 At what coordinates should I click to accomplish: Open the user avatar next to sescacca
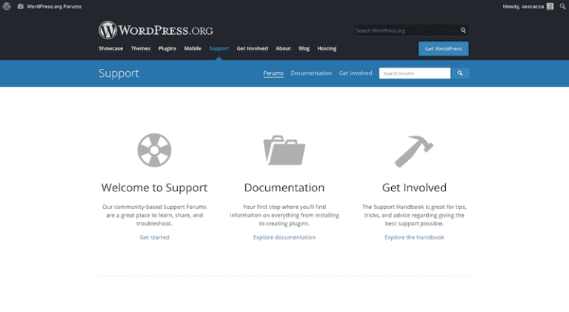(x=550, y=7)
